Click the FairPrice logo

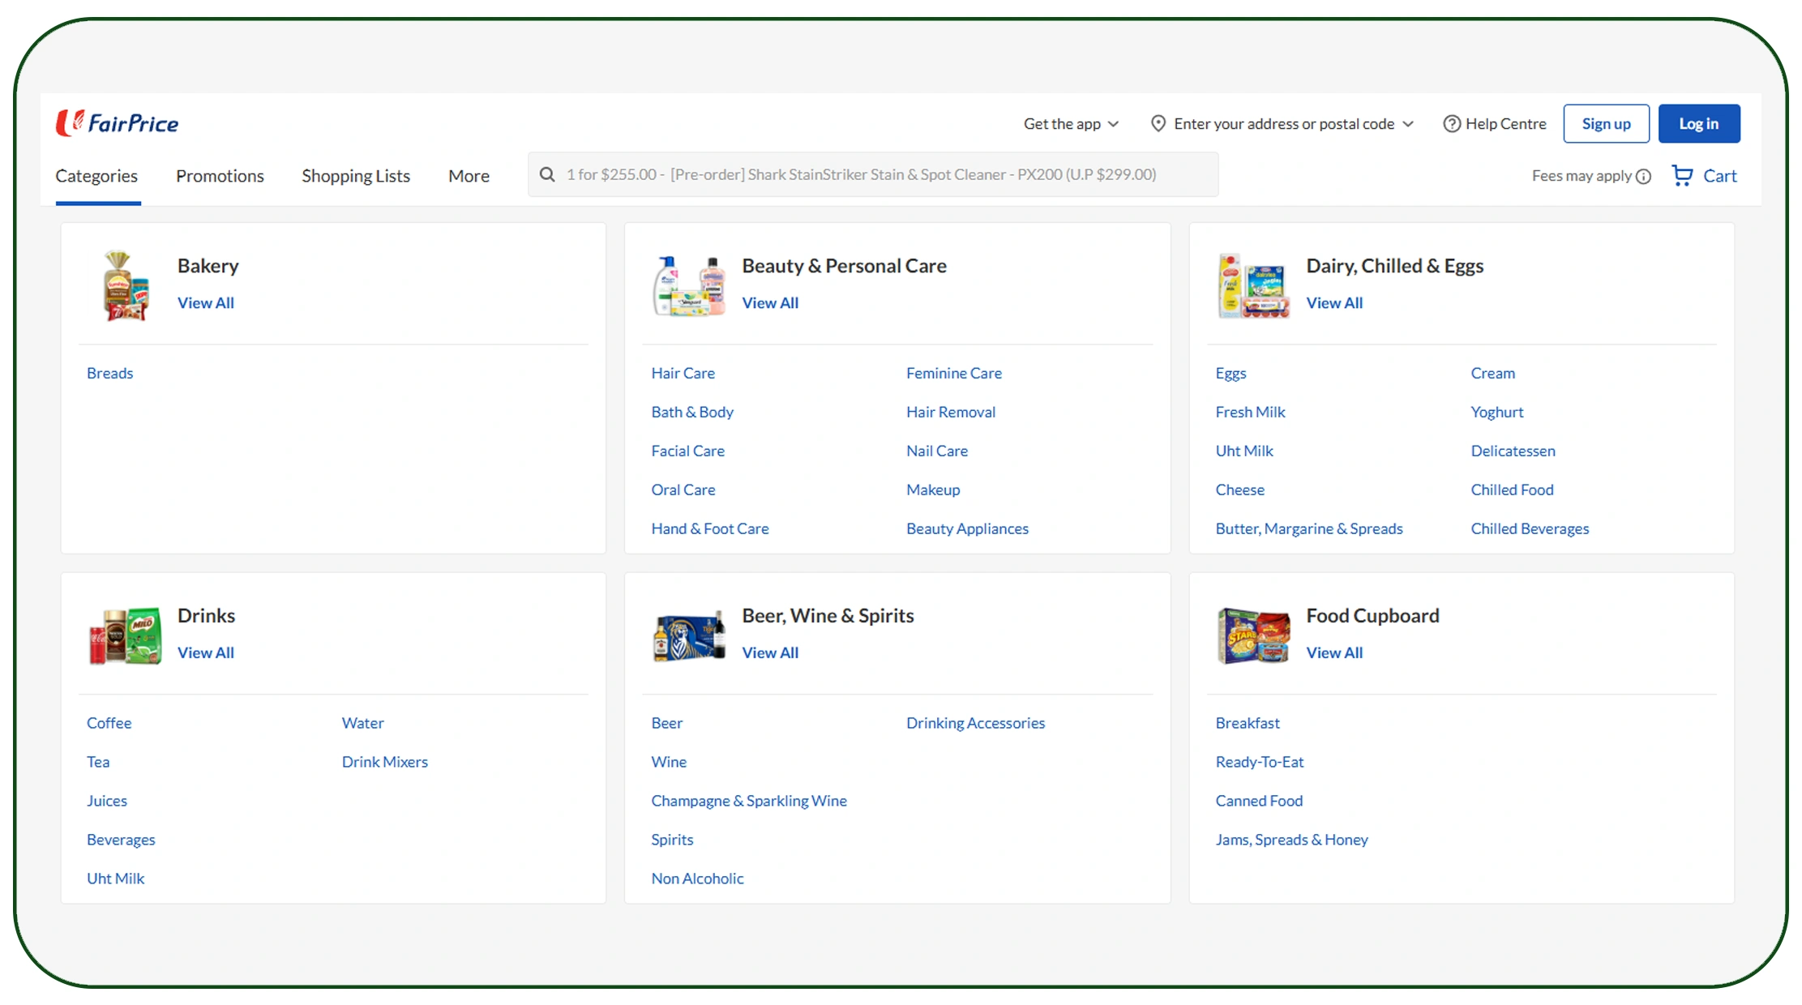click(118, 123)
